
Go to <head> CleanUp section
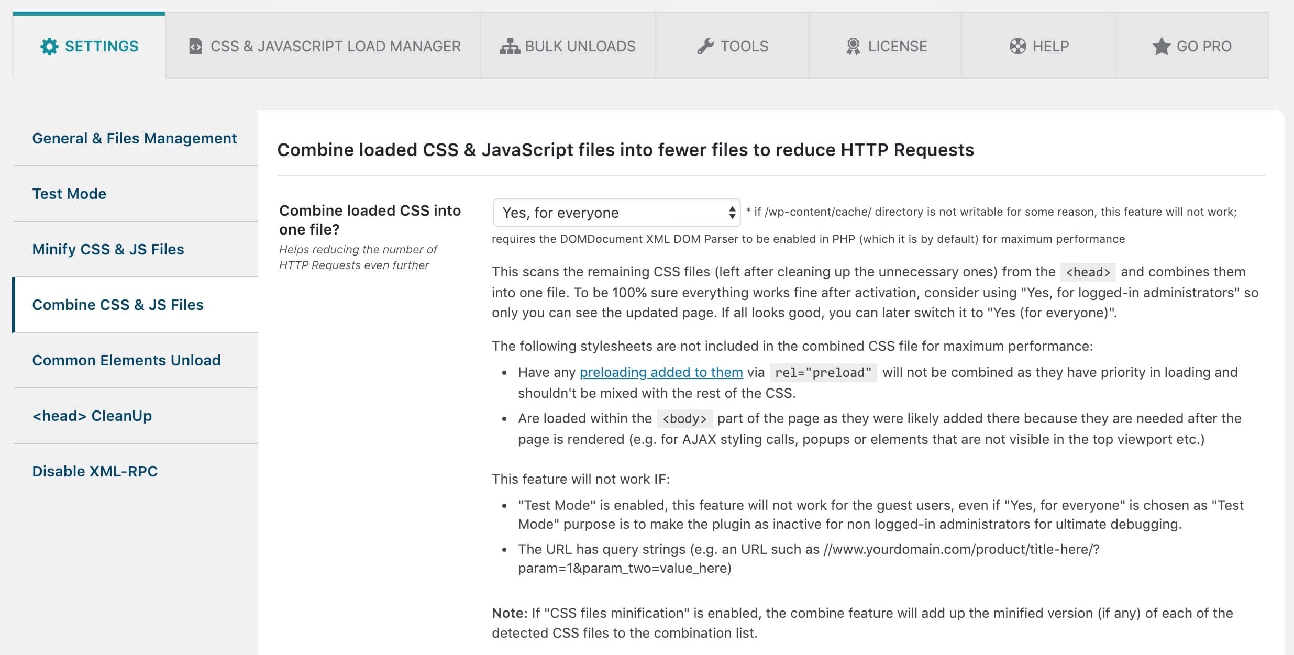click(92, 416)
